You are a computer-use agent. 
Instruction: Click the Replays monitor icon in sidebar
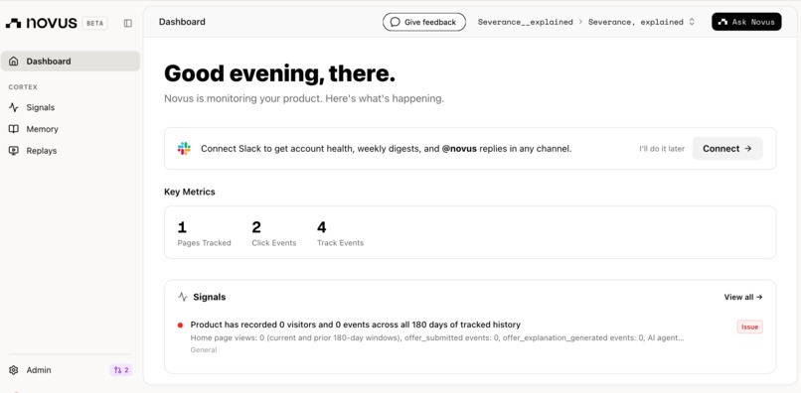(x=14, y=151)
